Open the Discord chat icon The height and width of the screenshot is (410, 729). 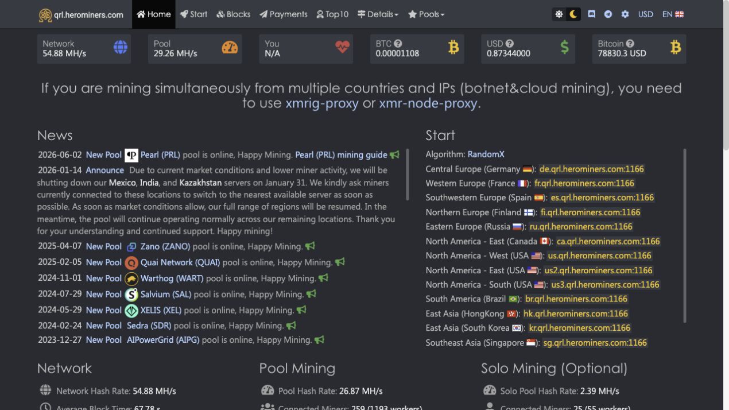pos(592,14)
